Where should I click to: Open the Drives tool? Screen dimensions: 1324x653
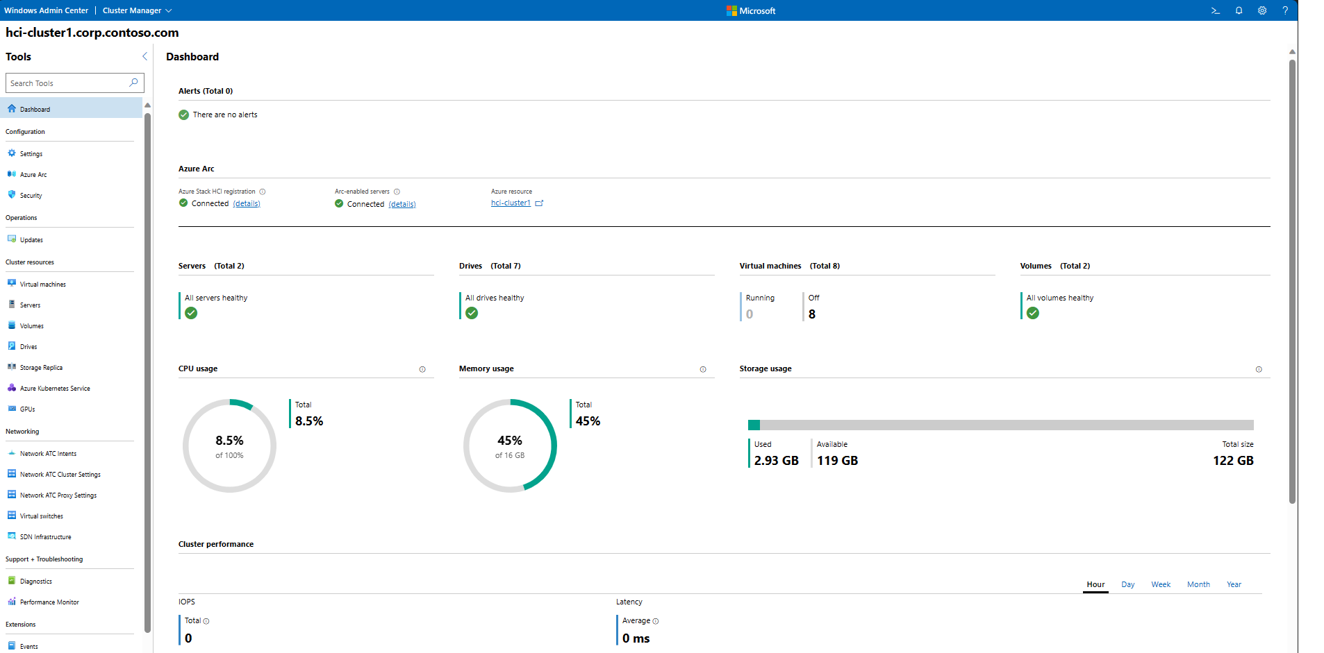[28, 346]
